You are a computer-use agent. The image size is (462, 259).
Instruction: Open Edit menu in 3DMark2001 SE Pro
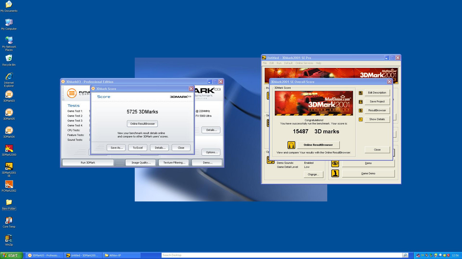[x=271, y=63]
